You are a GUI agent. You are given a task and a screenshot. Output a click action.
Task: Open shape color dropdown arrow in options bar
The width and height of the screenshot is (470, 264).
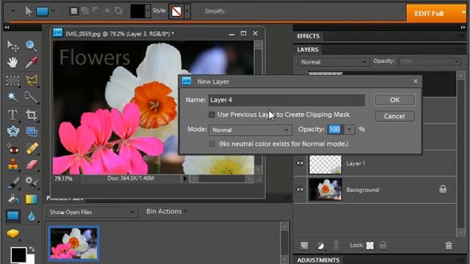pos(147,12)
